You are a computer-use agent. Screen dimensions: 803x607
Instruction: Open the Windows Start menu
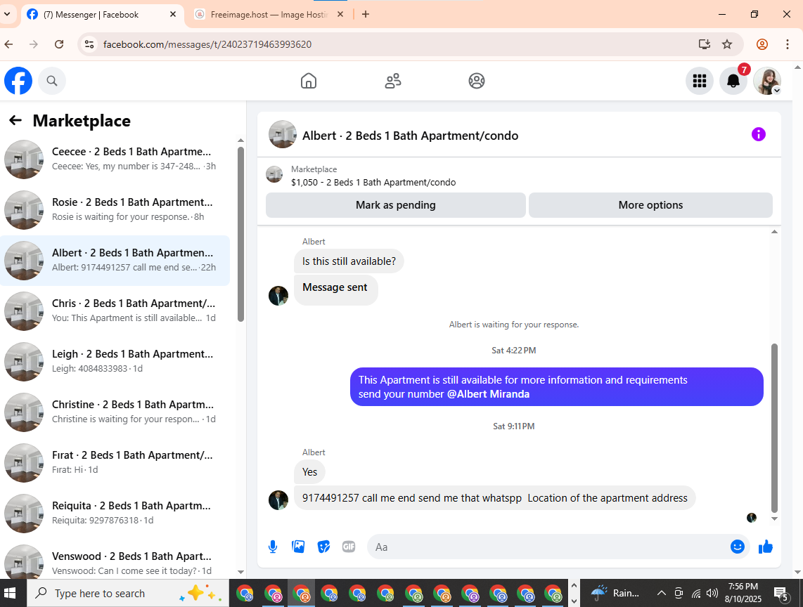click(10, 593)
